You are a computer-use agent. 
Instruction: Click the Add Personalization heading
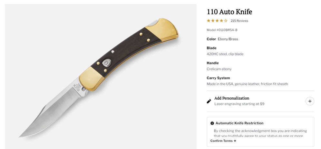pos(232,98)
